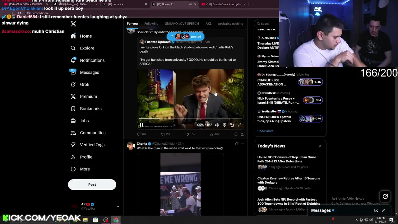
Task: Open the More menu in sidebar
Action: click(x=80, y=169)
